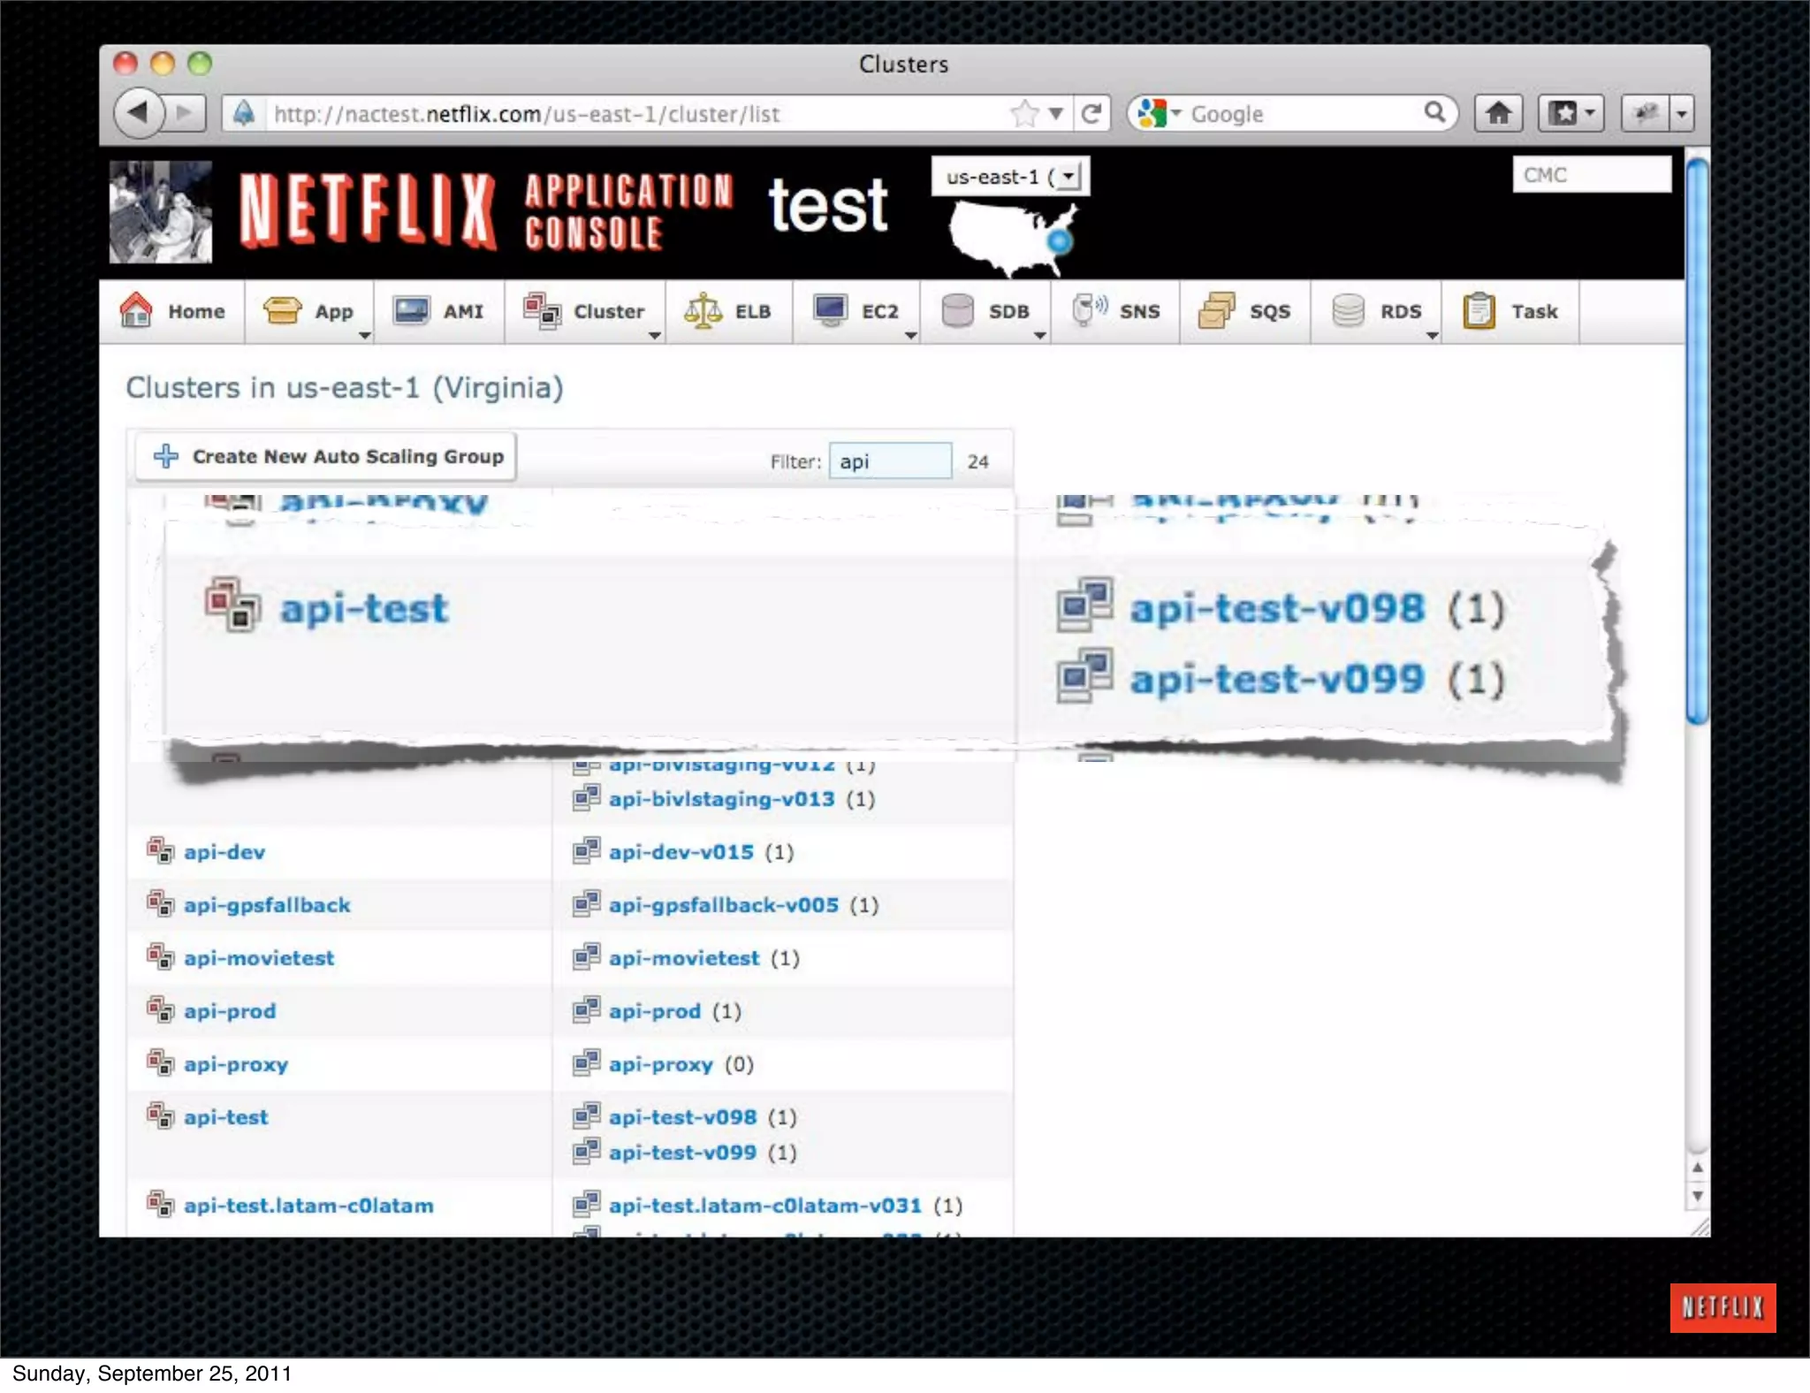Bookmark page using the star icon
Screen dimensions: 1810x1393
tap(1024, 113)
